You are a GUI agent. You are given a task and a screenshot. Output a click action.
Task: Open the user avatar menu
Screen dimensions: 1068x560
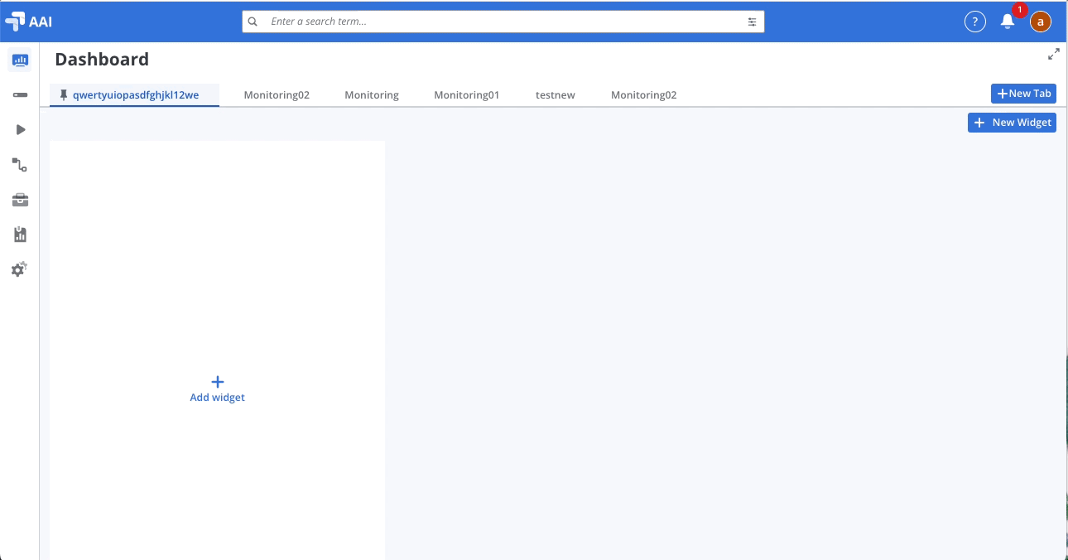pos(1041,22)
